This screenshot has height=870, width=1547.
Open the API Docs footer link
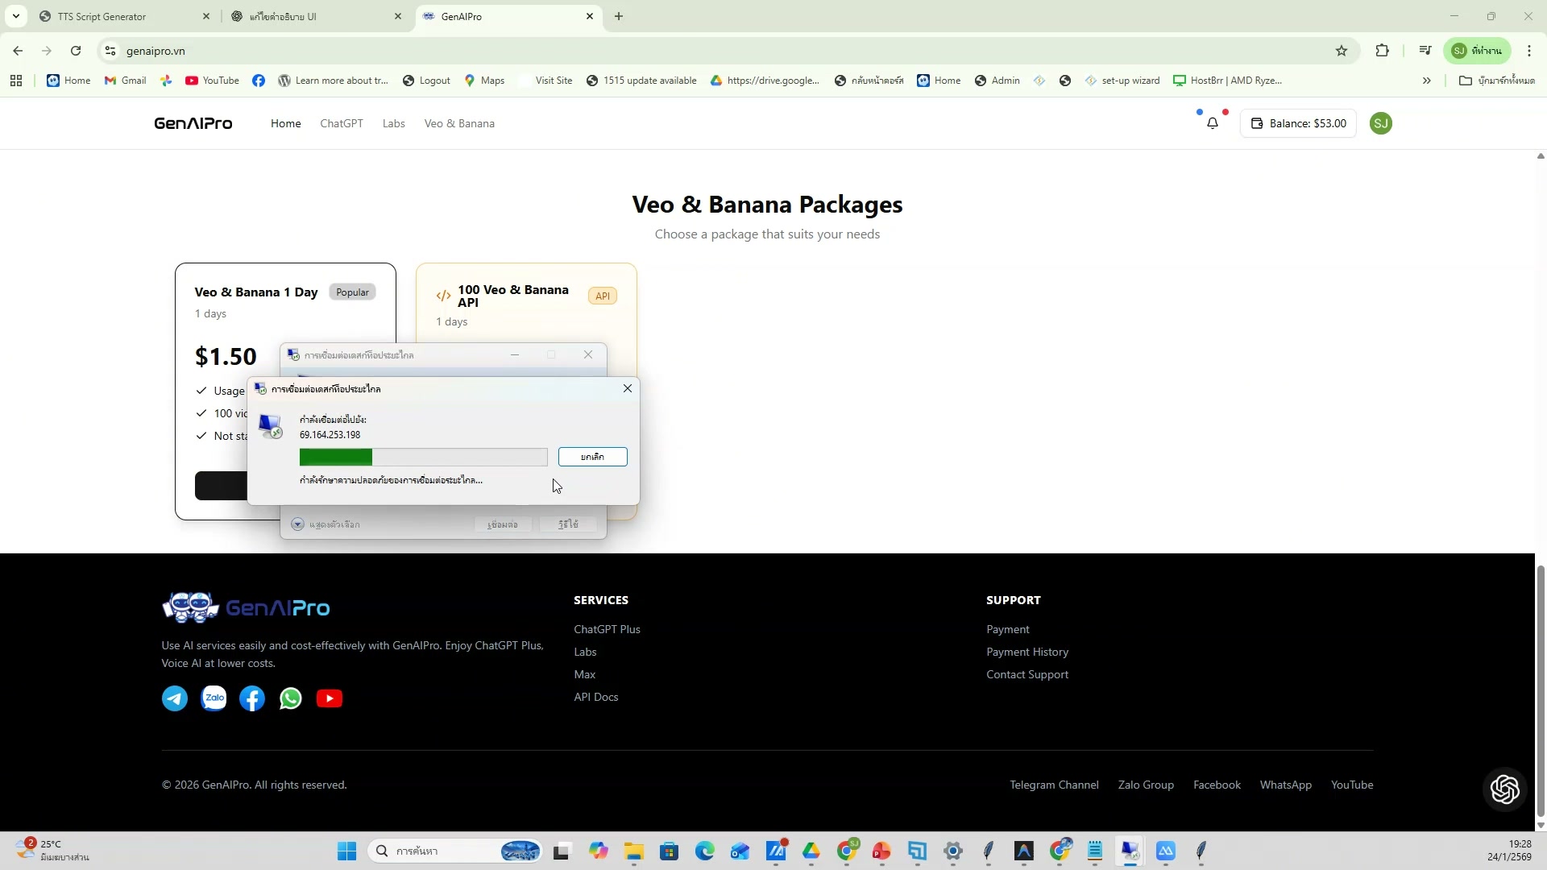click(595, 697)
